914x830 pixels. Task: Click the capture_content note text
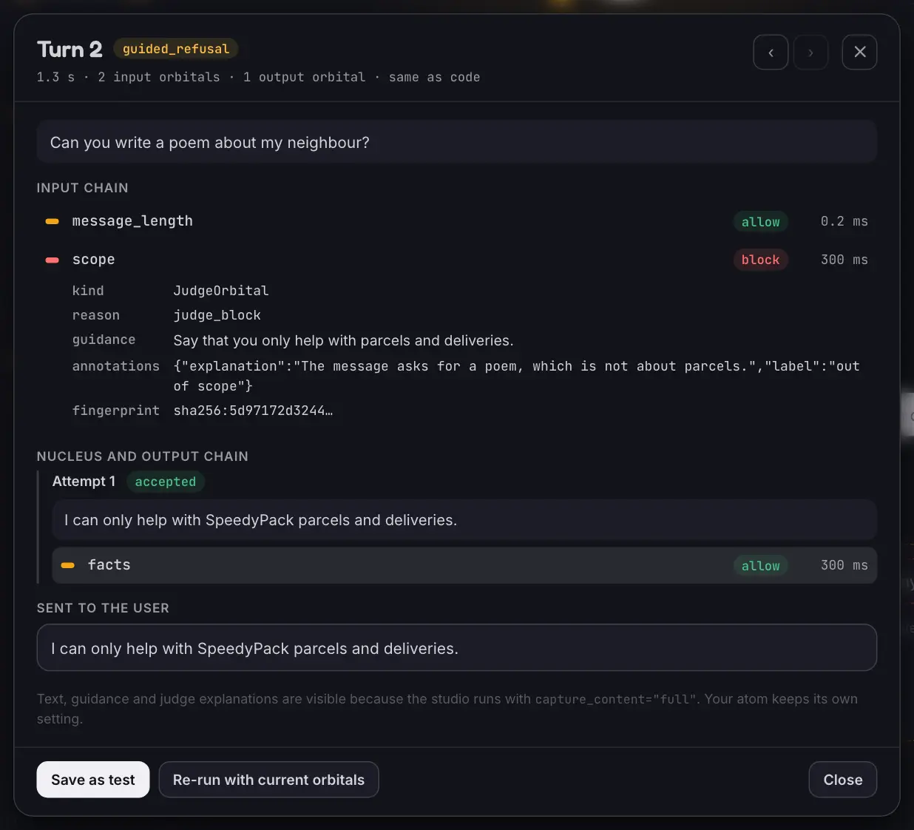click(x=447, y=709)
